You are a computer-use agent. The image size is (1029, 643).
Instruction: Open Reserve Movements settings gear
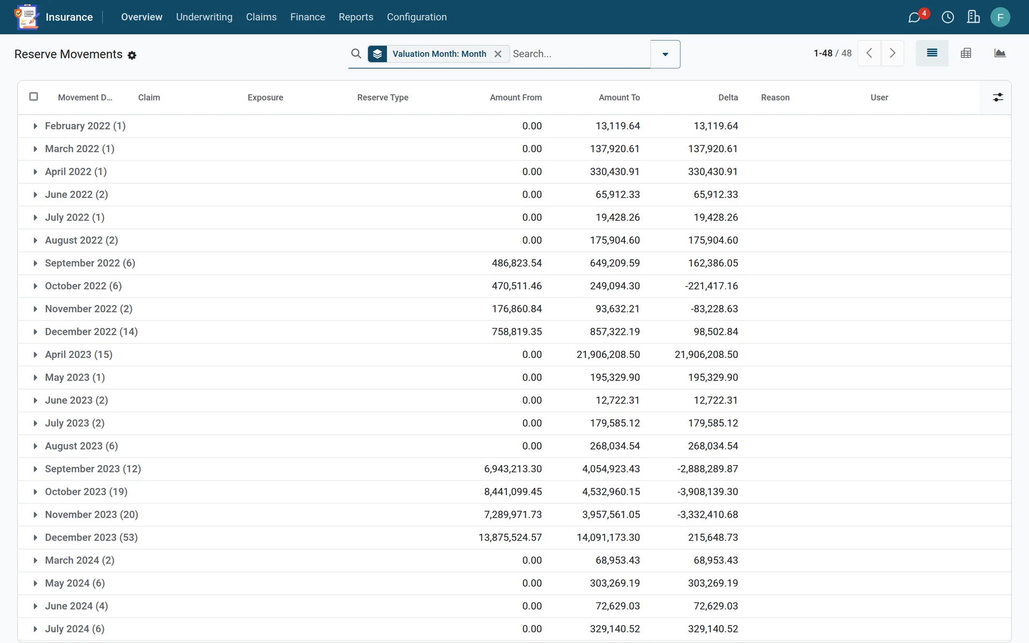(x=132, y=55)
